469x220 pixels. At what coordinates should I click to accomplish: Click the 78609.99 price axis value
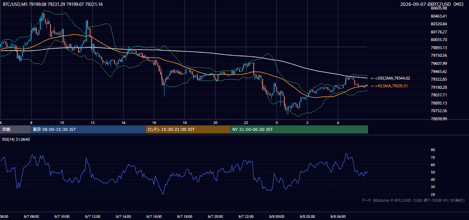click(439, 119)
